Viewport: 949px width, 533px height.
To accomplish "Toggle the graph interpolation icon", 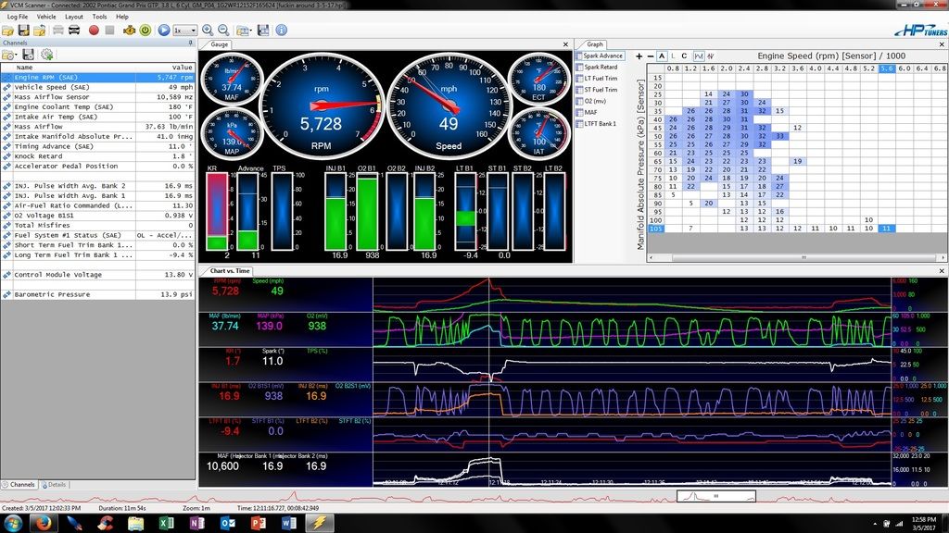I will pos(699,56).
